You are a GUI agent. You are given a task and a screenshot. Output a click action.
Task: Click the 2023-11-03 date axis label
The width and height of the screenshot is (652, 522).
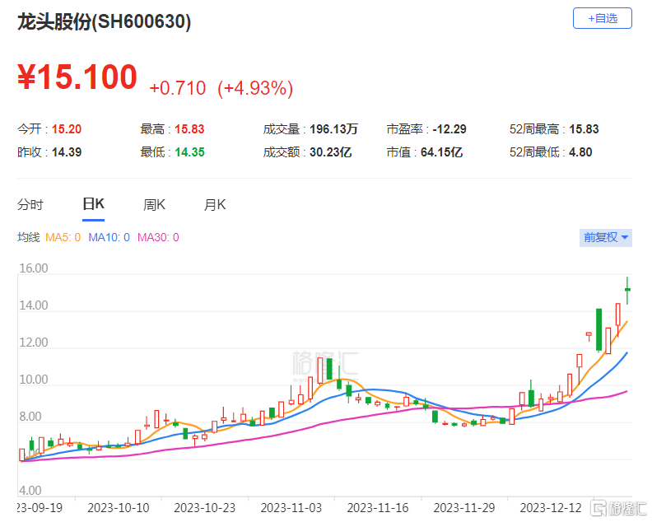click(x=291, y=508)
